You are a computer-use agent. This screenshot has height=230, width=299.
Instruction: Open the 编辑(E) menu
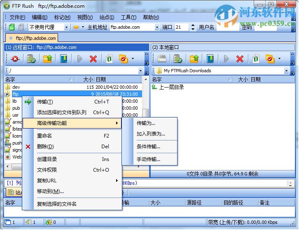40,17
